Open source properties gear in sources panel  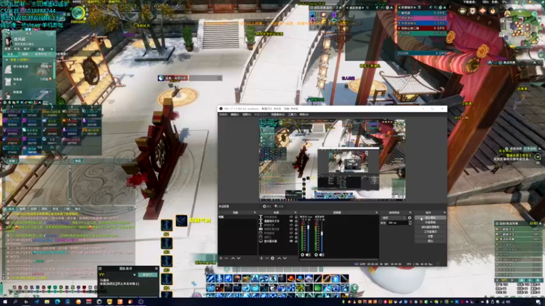click(272, 258)
